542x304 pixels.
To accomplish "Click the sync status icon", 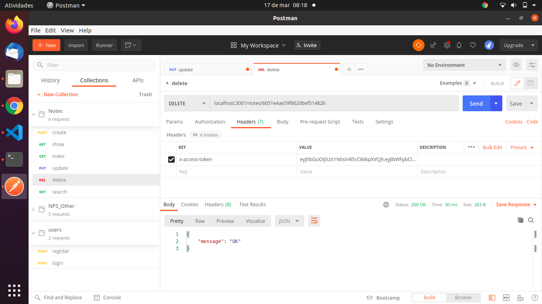I will pyautogui.click(x=418, y=45).
